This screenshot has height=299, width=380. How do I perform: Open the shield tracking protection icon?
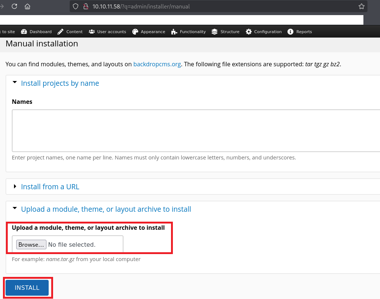(76, 6)
